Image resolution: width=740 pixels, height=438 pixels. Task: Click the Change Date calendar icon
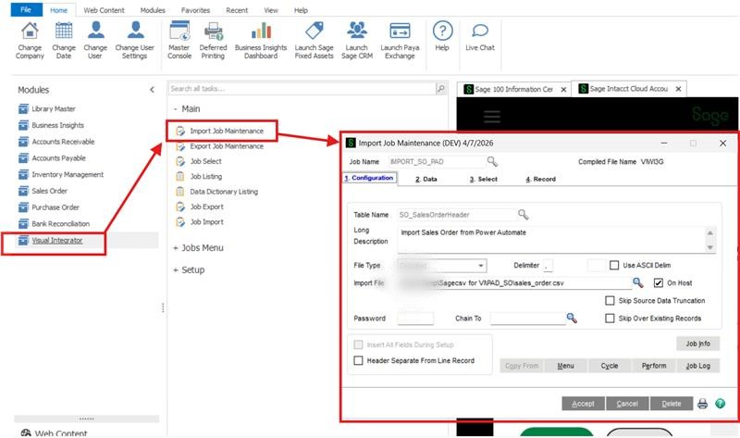64,31
